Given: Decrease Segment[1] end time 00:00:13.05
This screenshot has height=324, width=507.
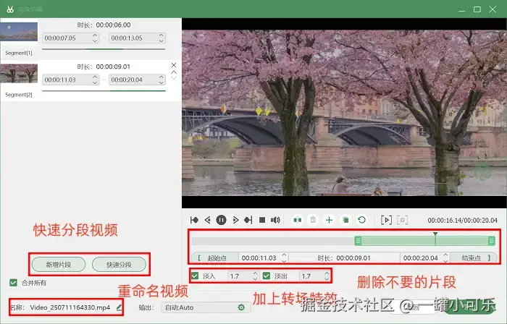Looking at the screenshot, I should 162,40.
